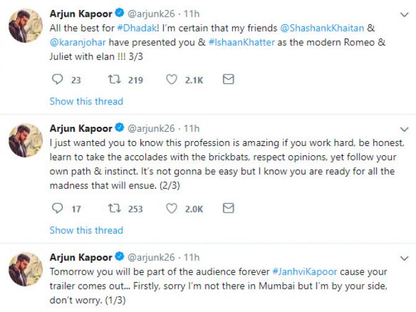Show this thread under the second tweet
Screen dimensions: 416x312
86,231
